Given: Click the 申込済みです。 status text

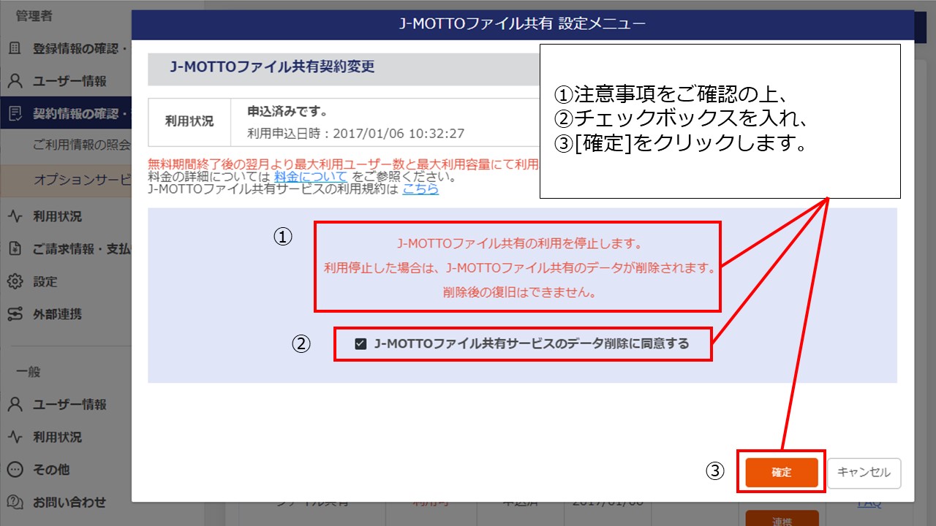Looking at the screenshot, I should tap(287, 112).
